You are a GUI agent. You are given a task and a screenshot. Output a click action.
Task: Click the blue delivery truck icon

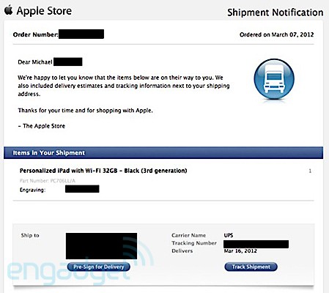coord(274,79)
